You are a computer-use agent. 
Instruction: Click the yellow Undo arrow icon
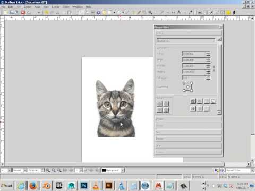46,12
